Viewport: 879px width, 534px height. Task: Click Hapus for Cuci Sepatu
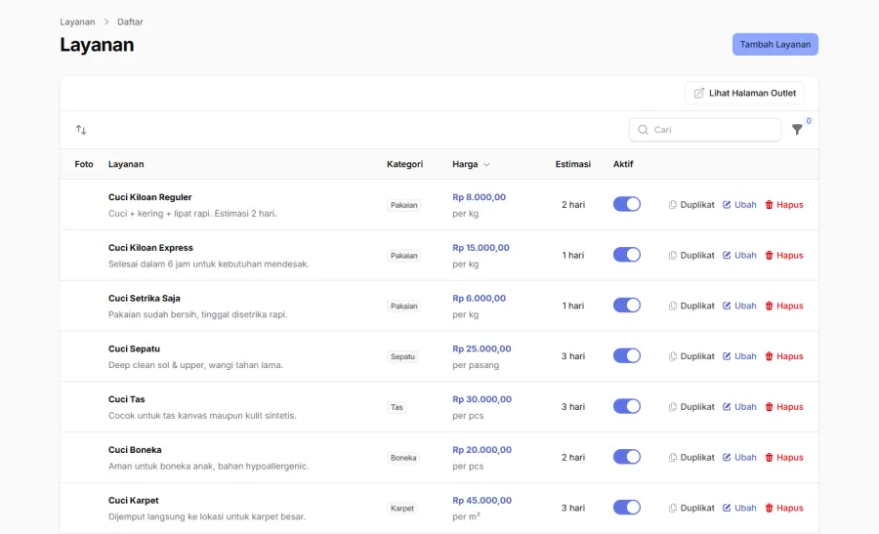[x=783, y=355]
